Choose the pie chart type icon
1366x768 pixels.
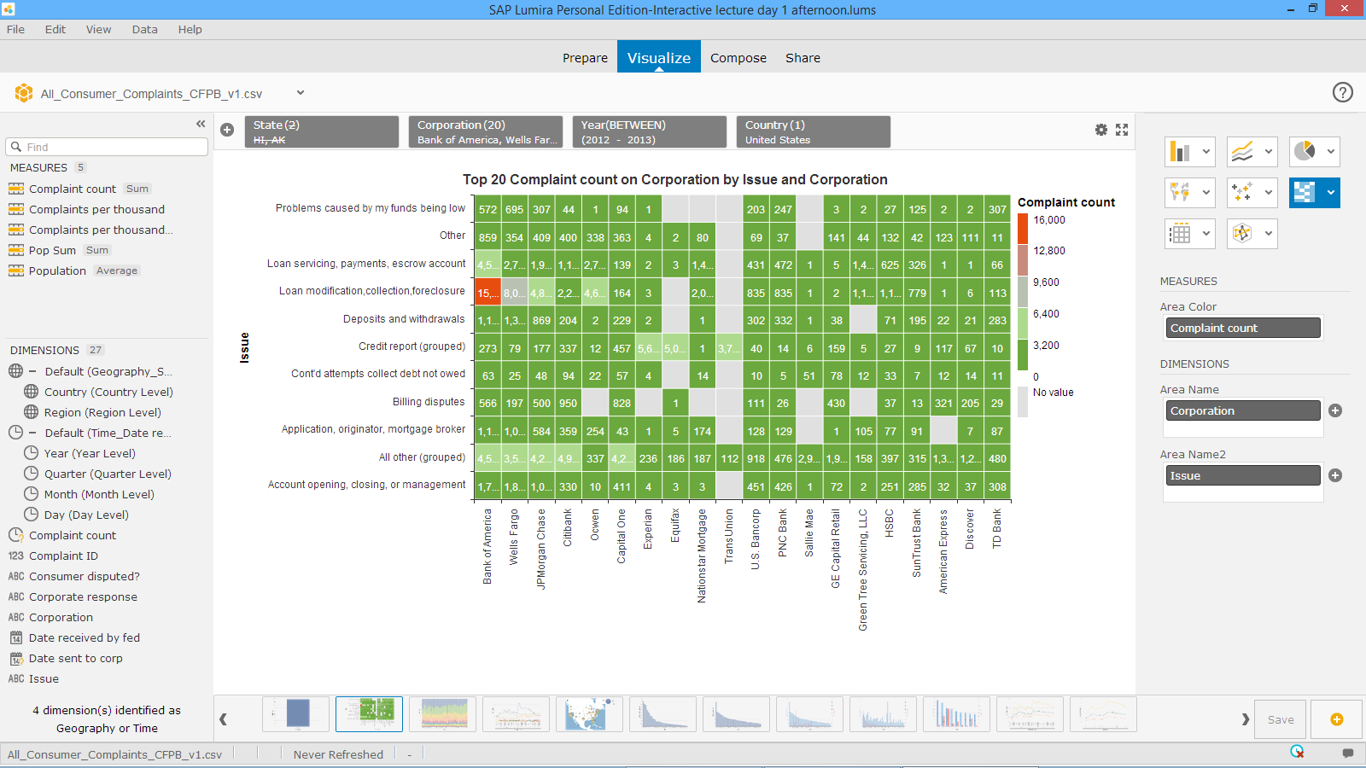click(x=1305, y=151)
